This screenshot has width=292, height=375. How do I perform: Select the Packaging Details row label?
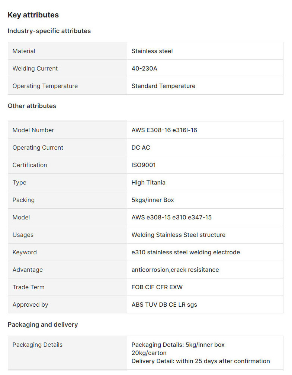[x=38, y=345]
